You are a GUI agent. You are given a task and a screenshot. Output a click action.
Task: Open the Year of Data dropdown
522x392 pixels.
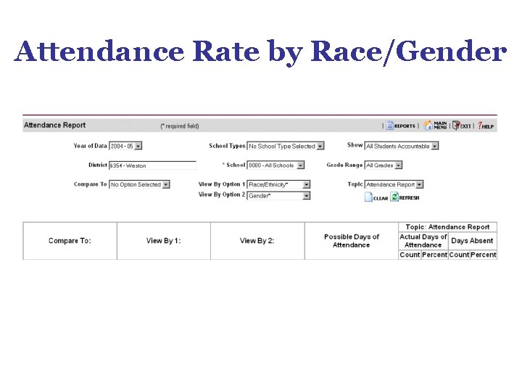coord(125,146)
